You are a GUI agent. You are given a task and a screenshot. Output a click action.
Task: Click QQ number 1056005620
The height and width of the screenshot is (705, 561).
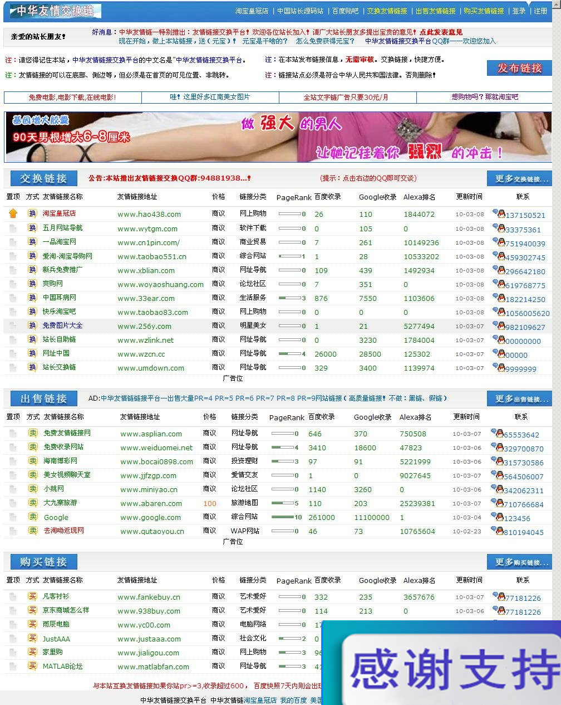528,313
